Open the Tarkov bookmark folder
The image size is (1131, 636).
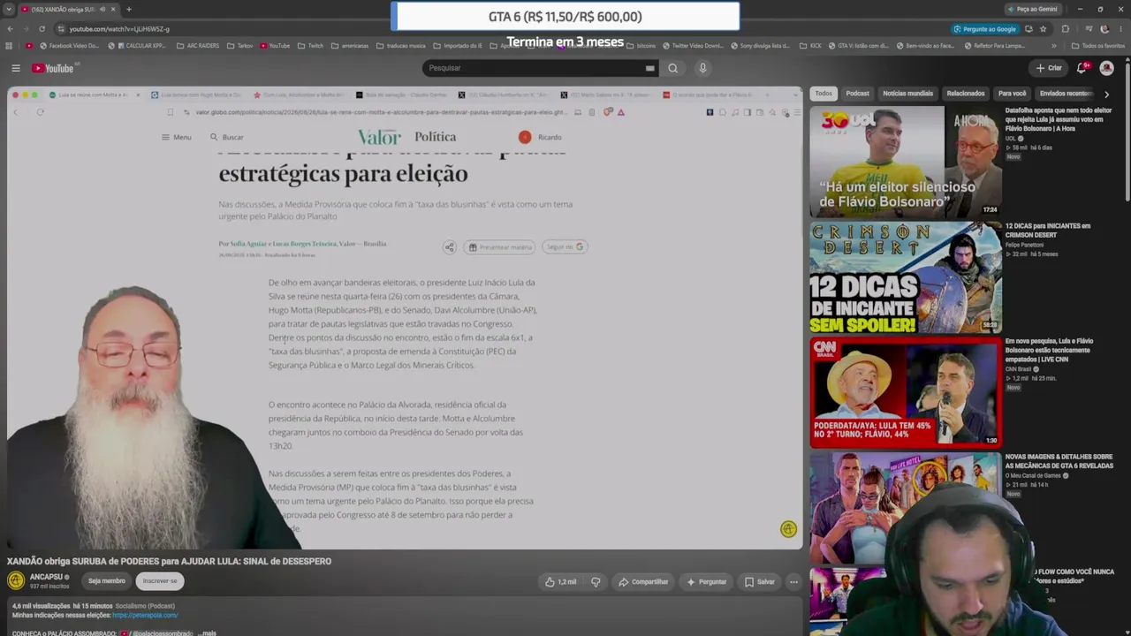tap(240, 46)
